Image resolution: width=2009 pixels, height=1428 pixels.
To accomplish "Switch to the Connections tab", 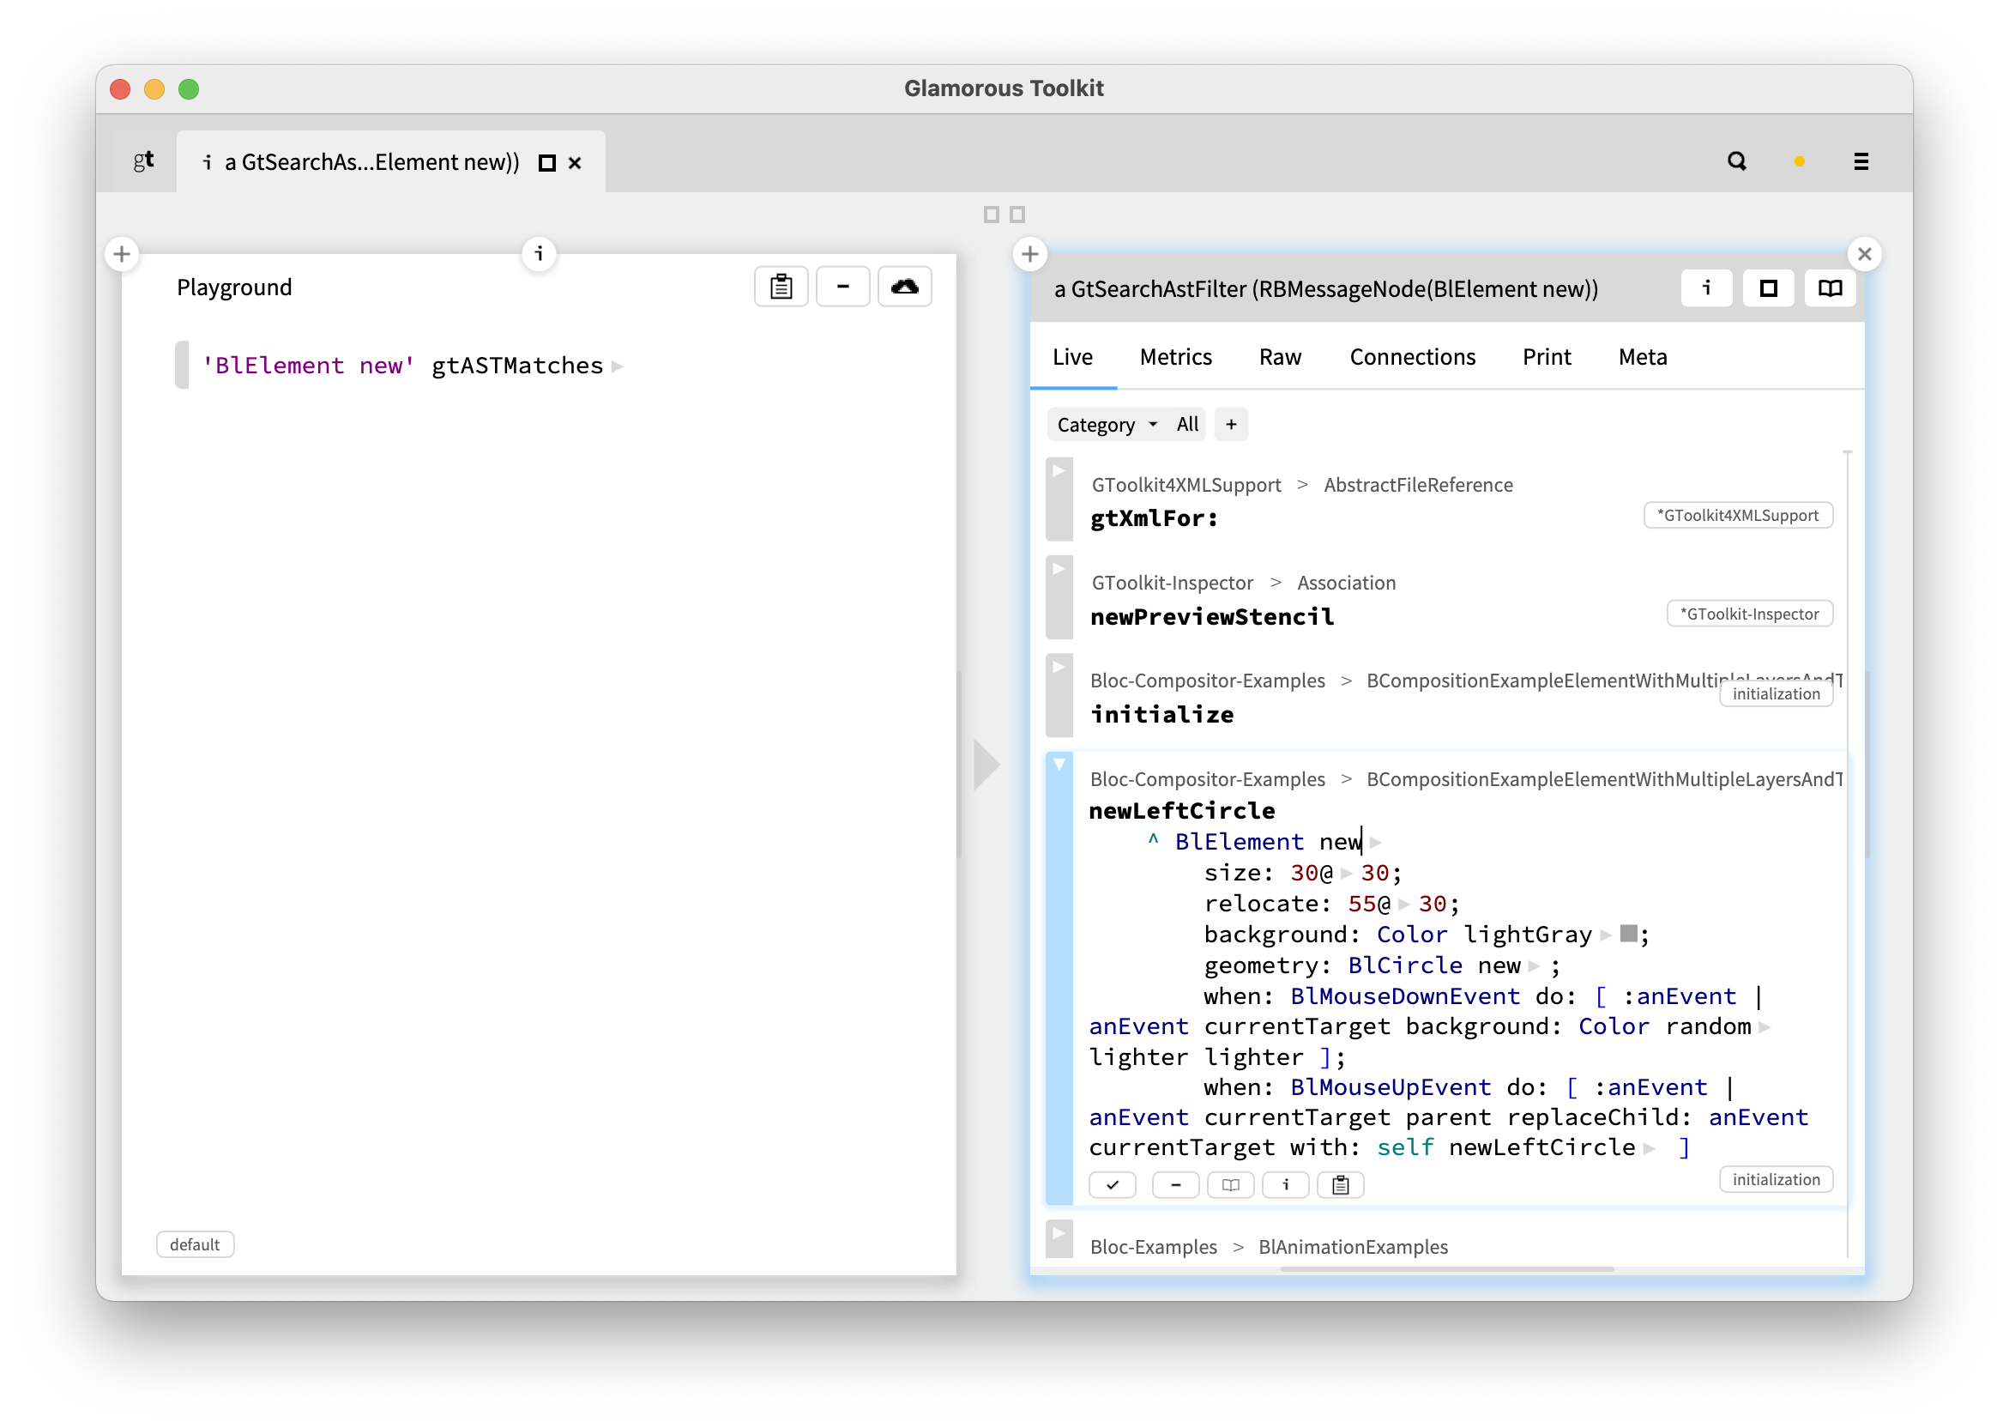I will [1411, 357].
